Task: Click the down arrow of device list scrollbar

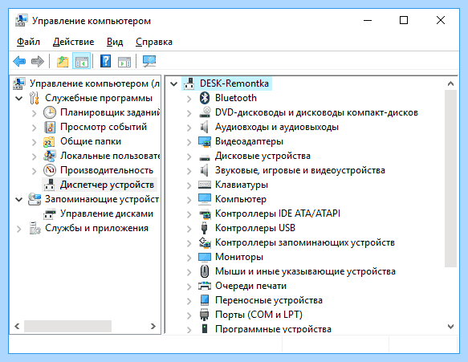Action: [450, 326]
